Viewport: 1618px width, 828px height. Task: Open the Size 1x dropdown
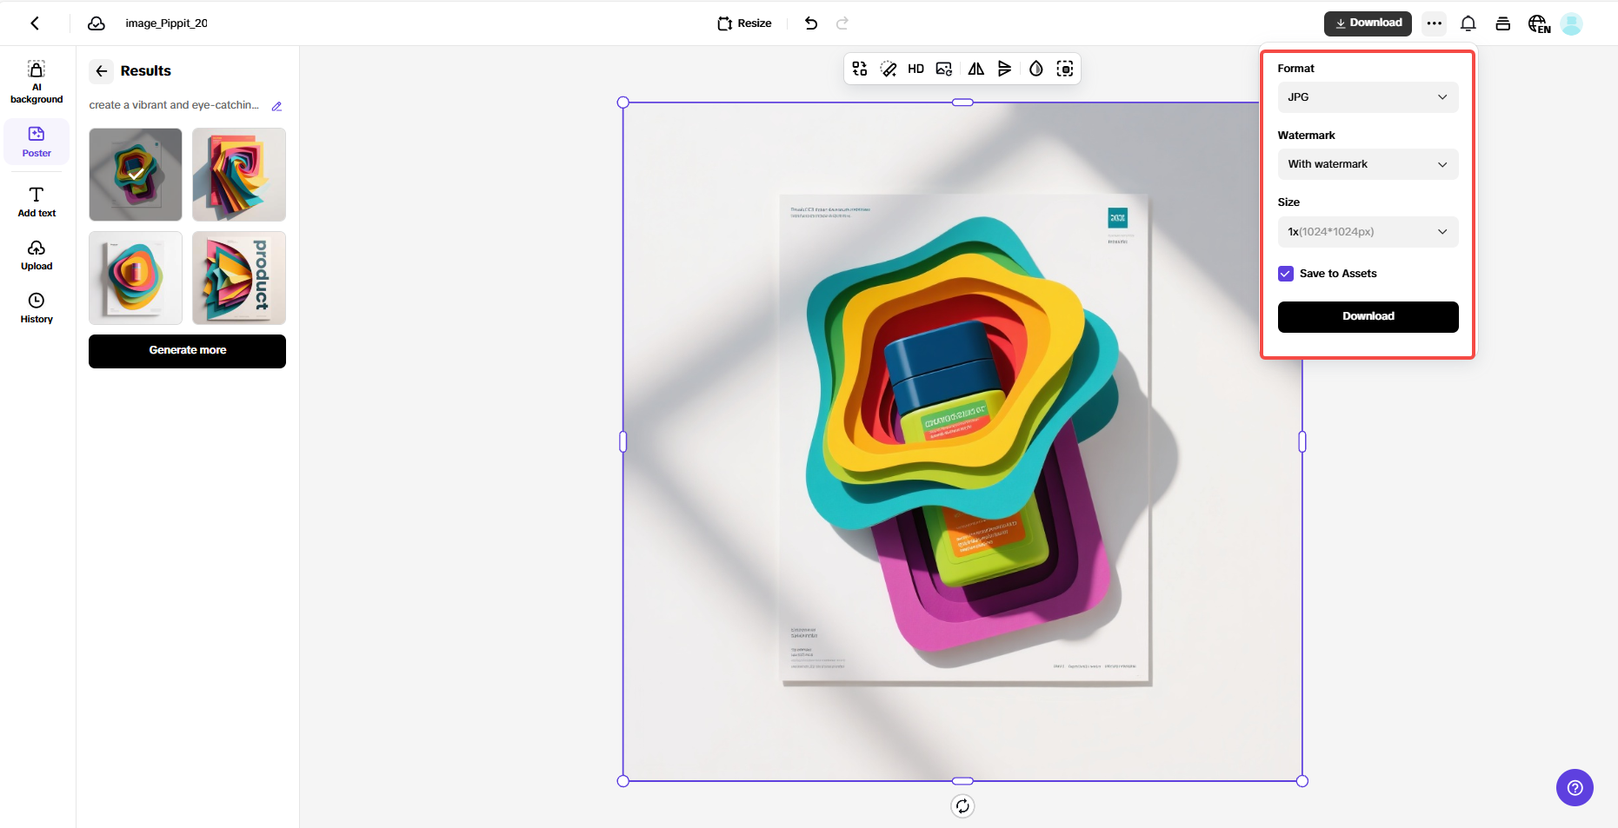coord(1367,232)
